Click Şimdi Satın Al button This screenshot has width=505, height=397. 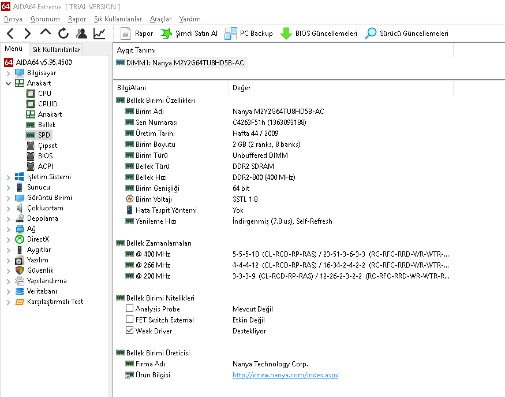(189, 34)
